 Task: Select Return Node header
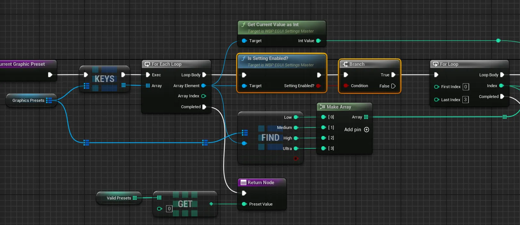click(x=262, y=183)
